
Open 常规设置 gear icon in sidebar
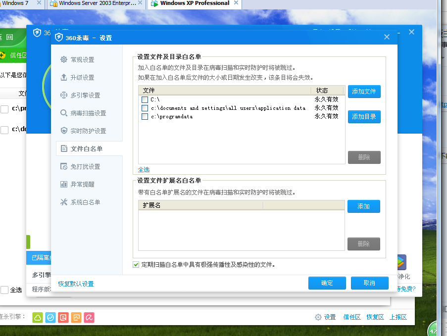pos(64,59)
